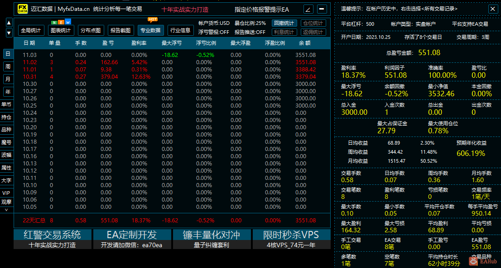Open 魔号 in the sidebar
Screen dimensions: 501x268
[x=6, y=142]
